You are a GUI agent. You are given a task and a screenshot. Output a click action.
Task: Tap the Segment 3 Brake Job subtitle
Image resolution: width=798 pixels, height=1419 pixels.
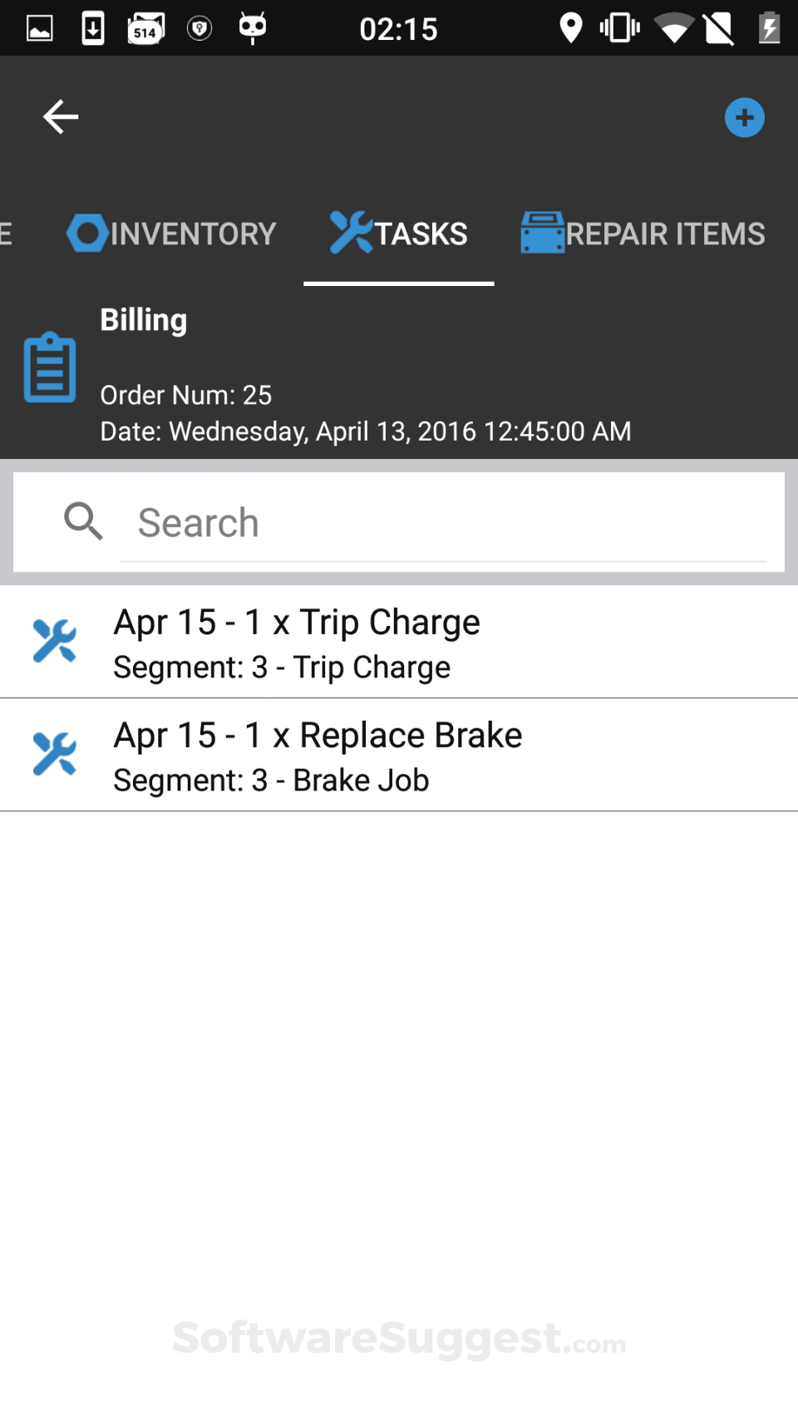(271, 781)
